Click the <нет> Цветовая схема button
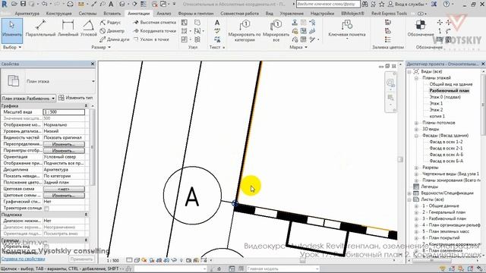 (x=64, y=189)
